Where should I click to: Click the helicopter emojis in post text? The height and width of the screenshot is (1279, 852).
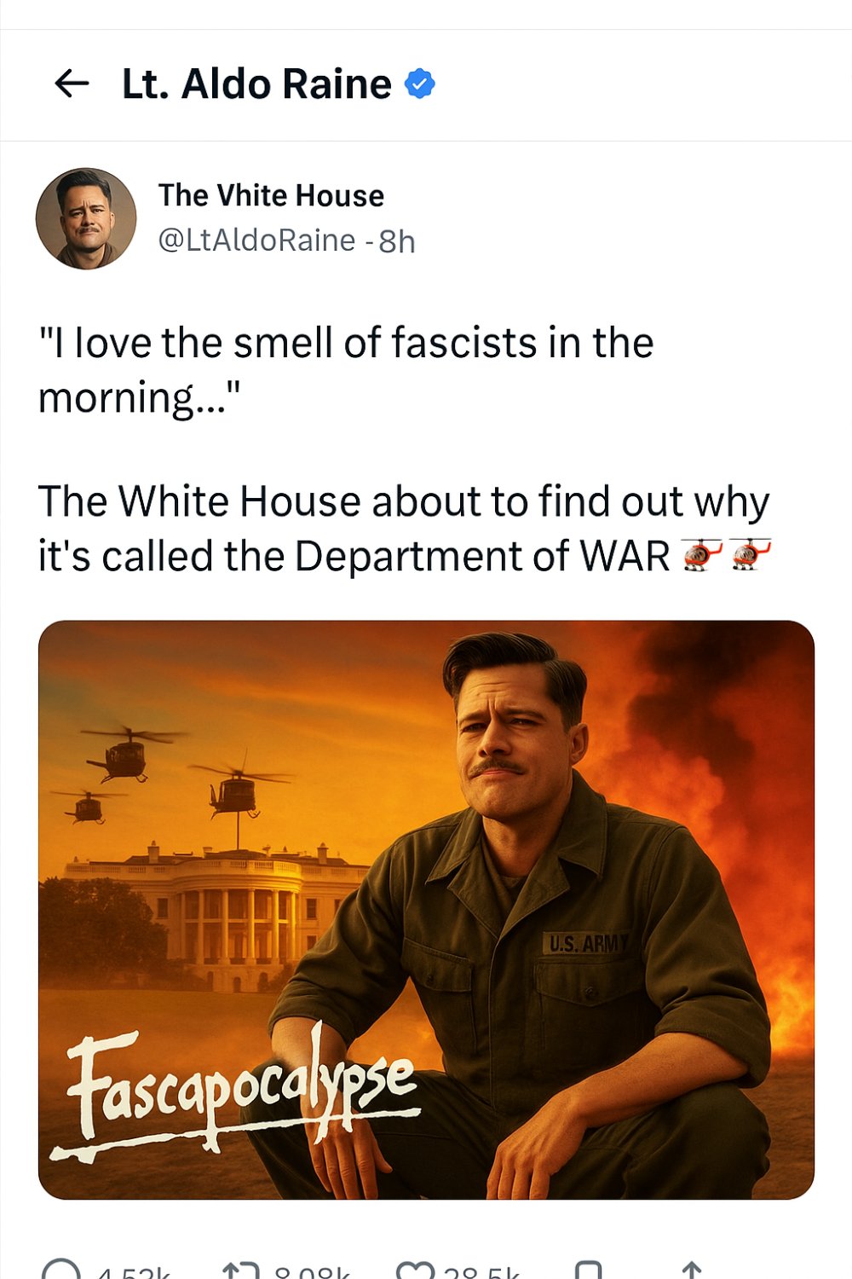click(727, 555)
